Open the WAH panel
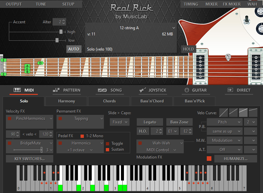Viewport: 263px width, 193px height. click(252, 4)
